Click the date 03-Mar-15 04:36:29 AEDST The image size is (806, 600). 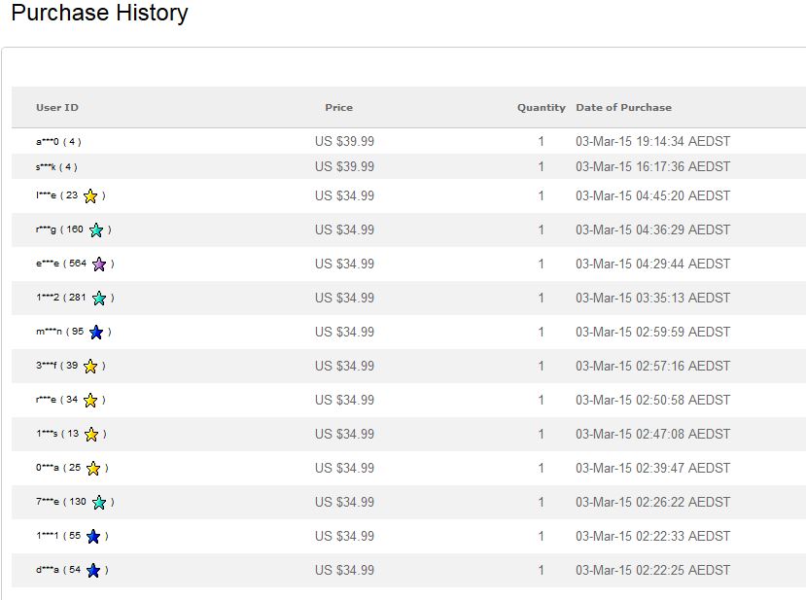[x=652, y=229]
